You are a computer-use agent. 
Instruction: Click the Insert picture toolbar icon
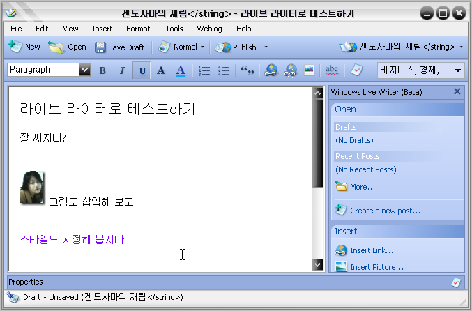point(309,70)
